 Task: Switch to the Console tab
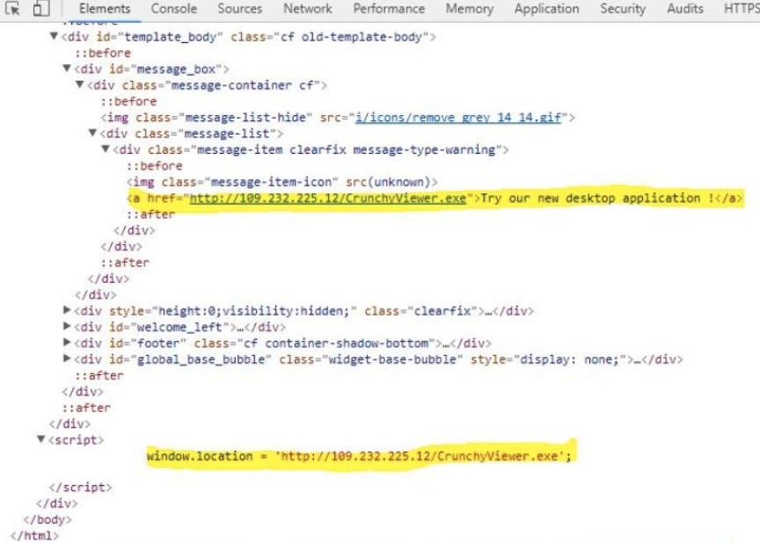click(x=174, y=9)
